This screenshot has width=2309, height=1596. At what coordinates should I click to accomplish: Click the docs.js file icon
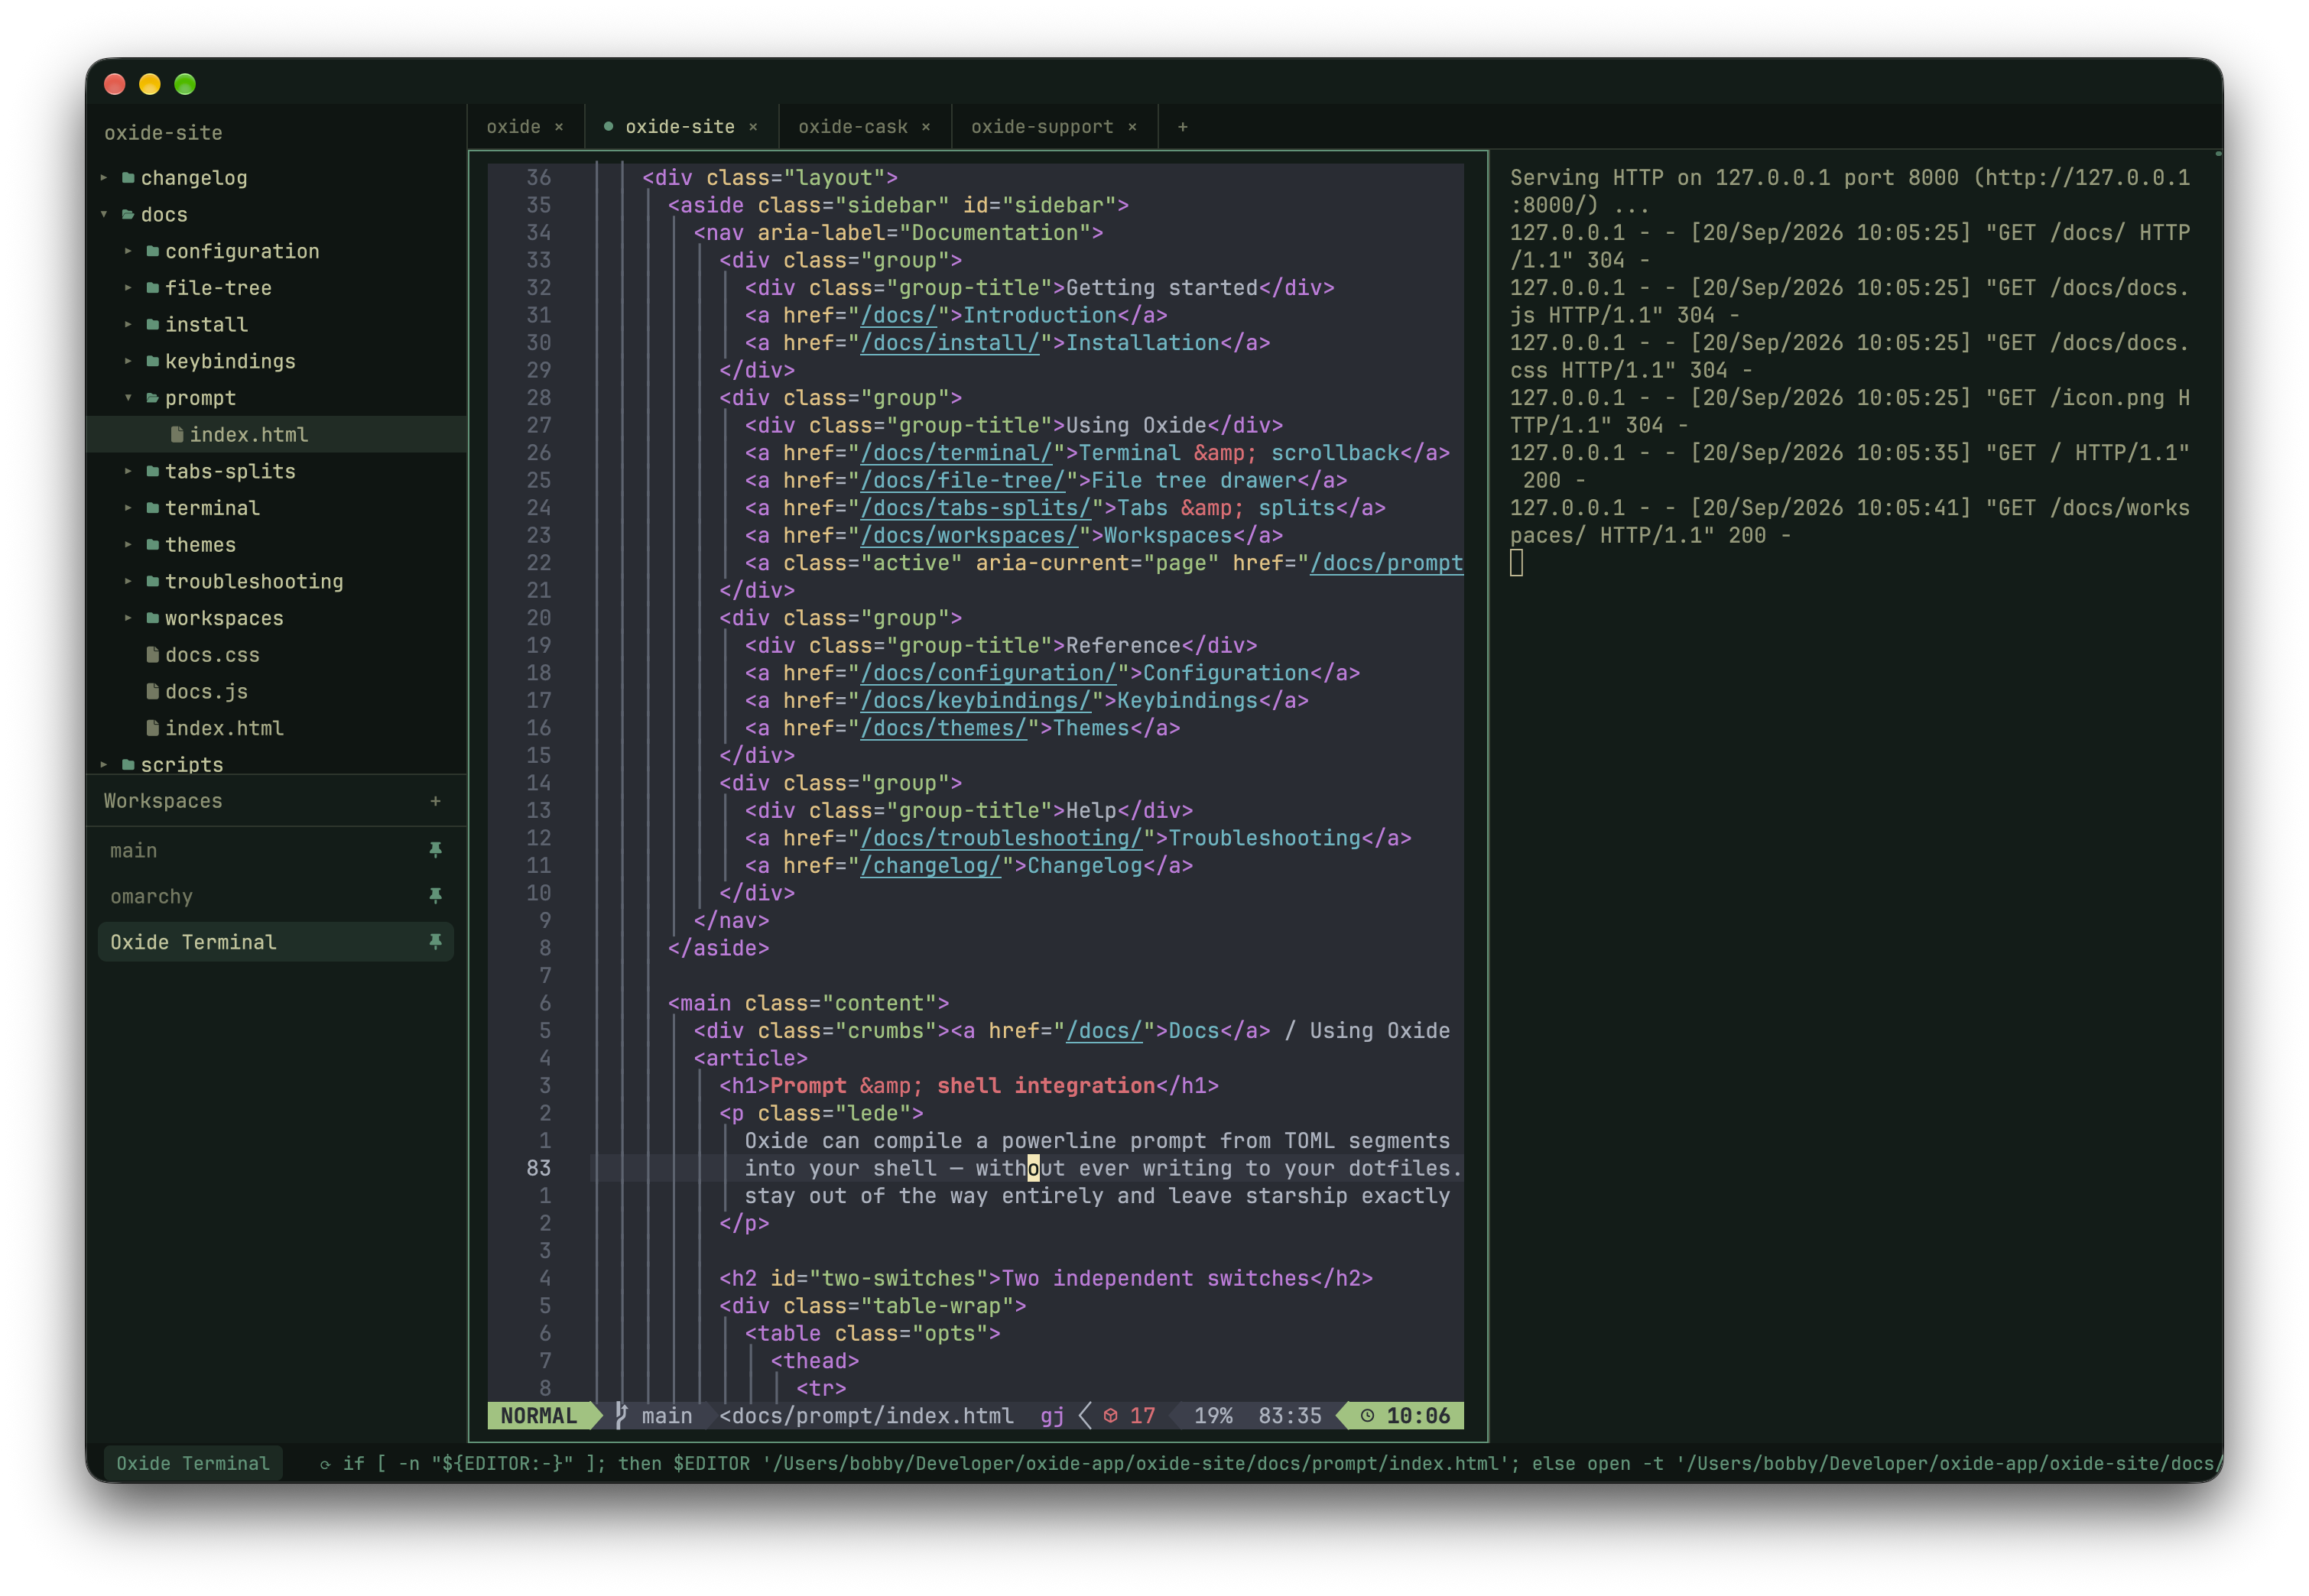pyautogui.click(x=152, y=692)
